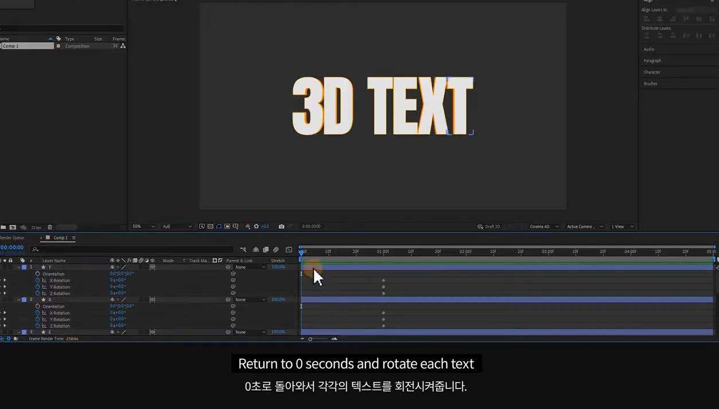Select the Comp 1 timeline tab

coord(60,237)
